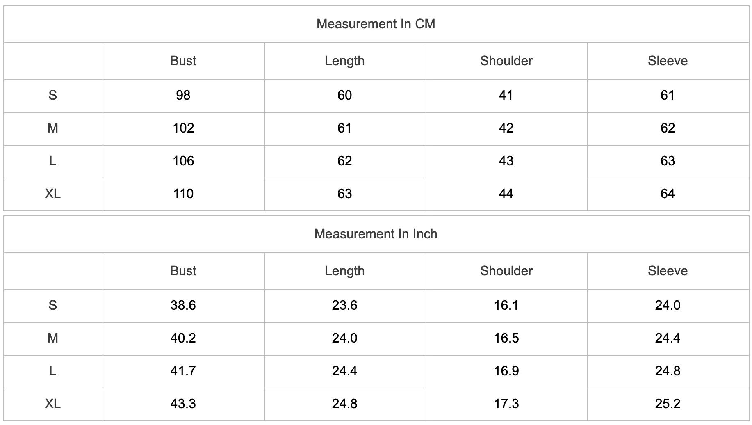
Task: Select the 64 sleeve cell for XL
Action: [x=668, y=194]
